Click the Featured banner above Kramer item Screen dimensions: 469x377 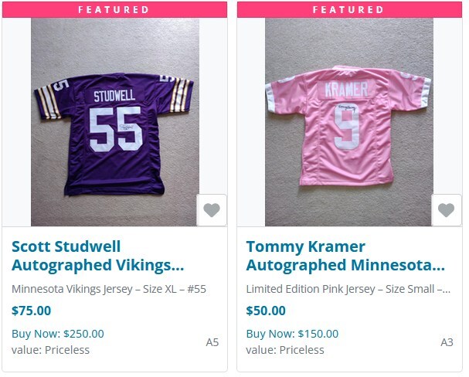(x=348, y=9)
